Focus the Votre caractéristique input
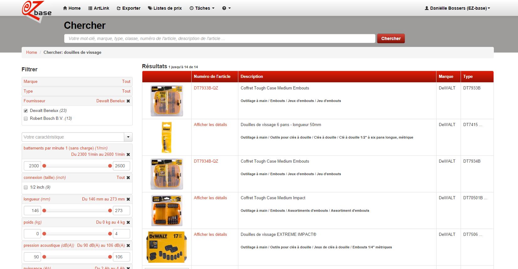 click(73, 137)
